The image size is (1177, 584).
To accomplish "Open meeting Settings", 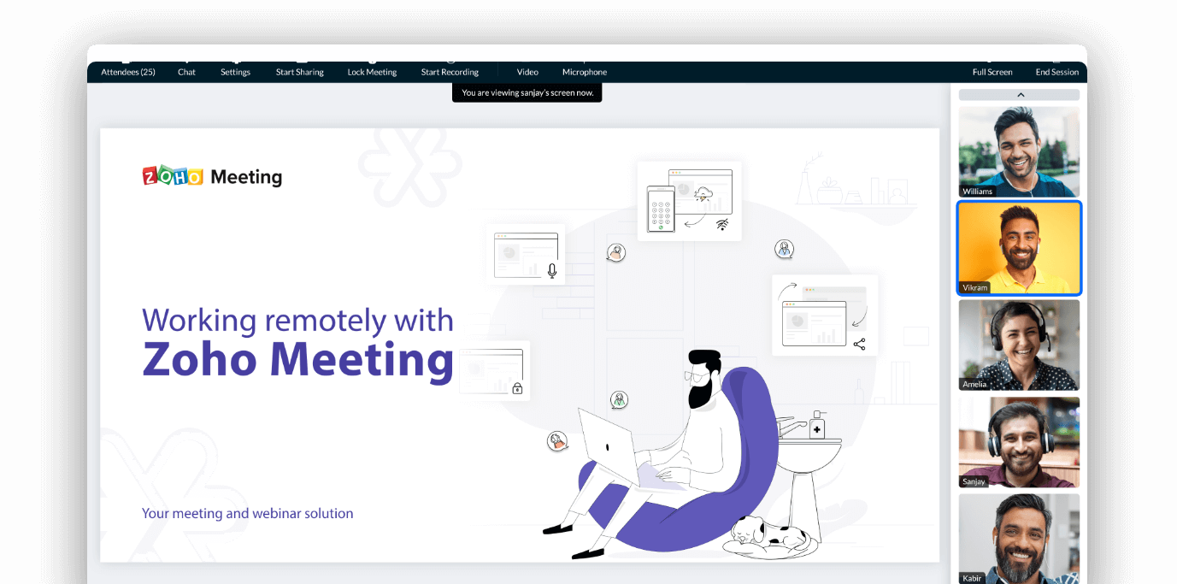I will (x=235, y=72).
